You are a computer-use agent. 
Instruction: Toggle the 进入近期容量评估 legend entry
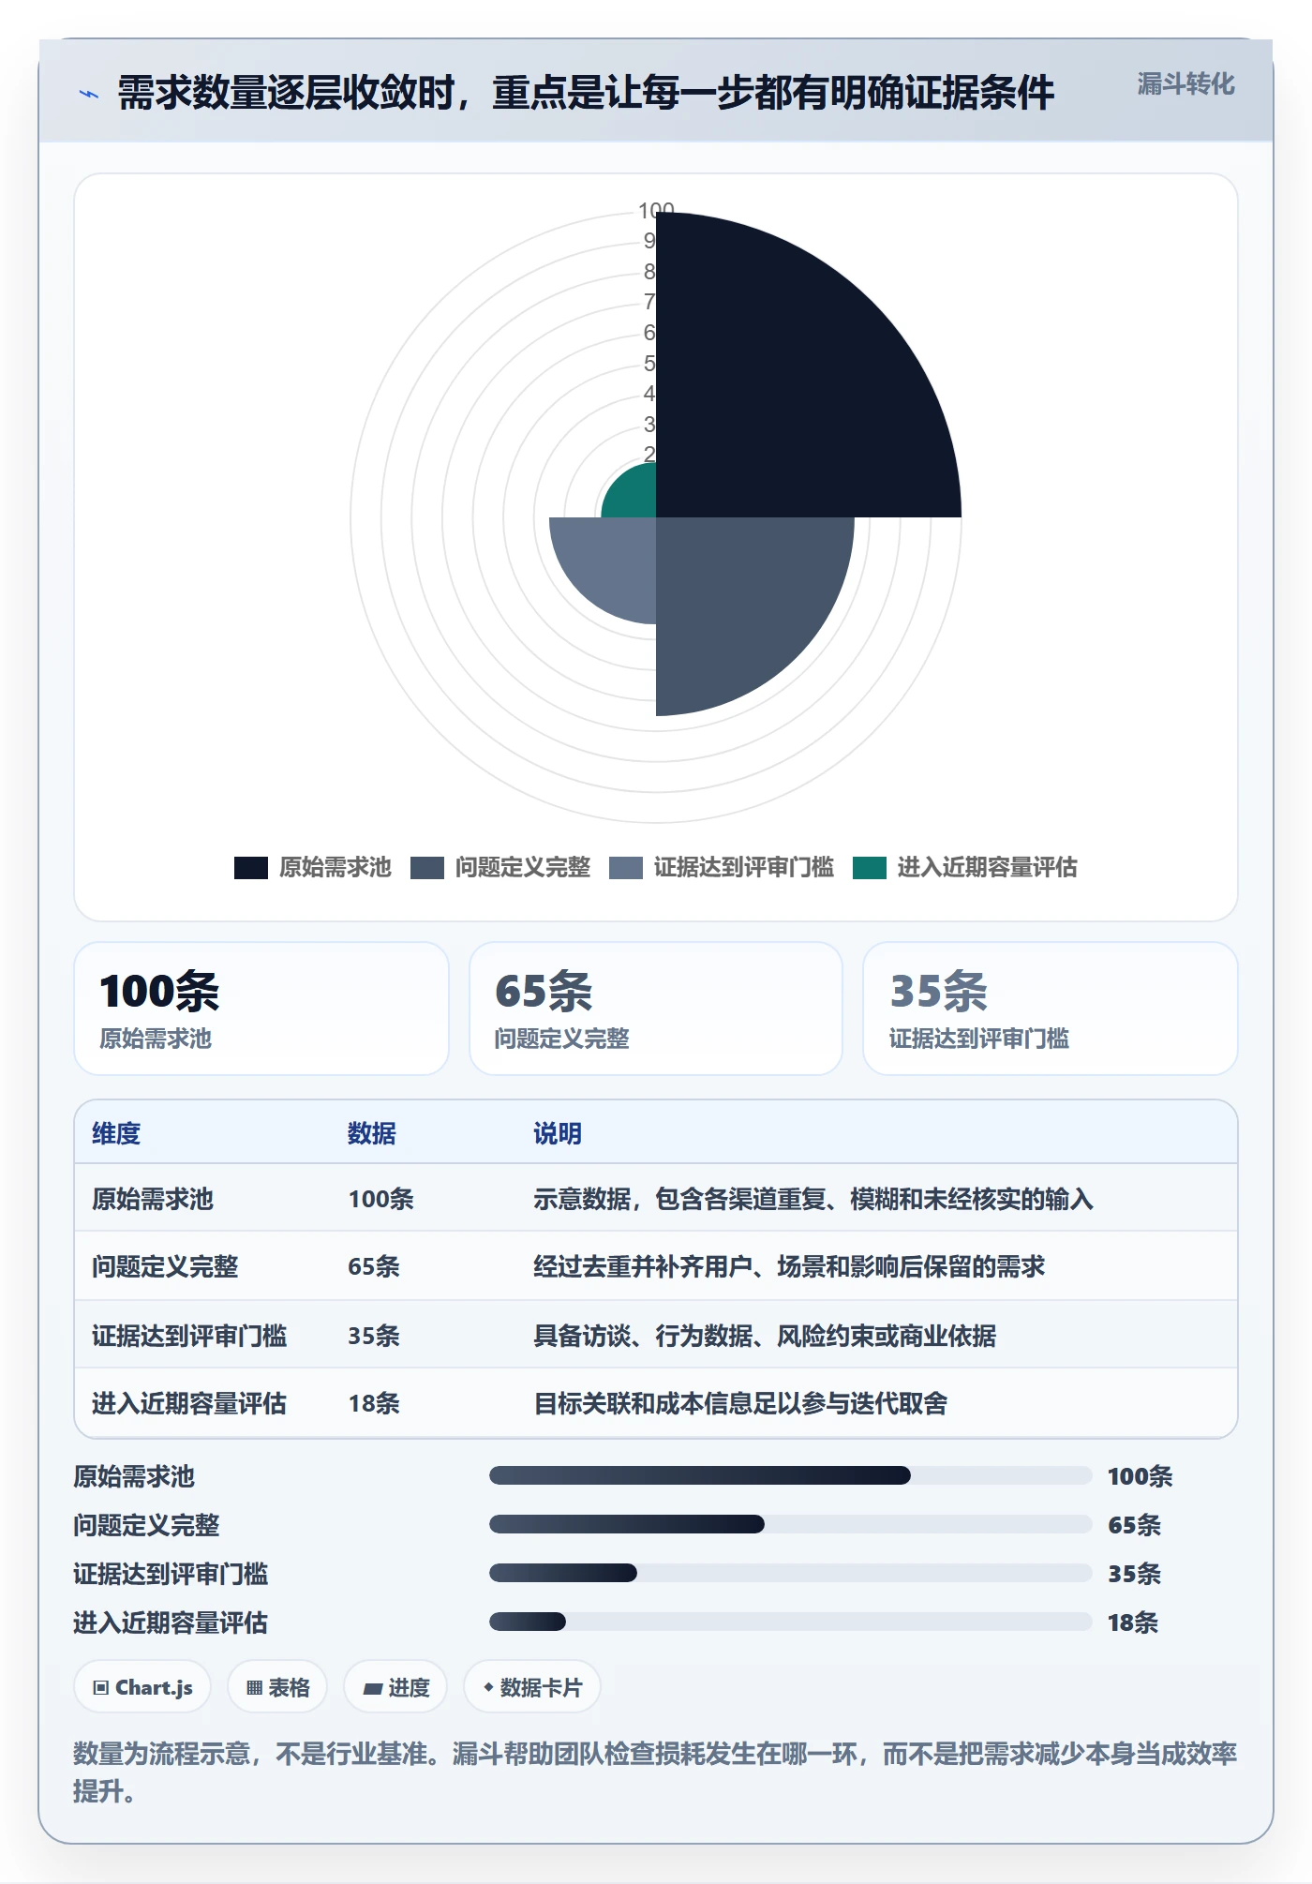964,868
